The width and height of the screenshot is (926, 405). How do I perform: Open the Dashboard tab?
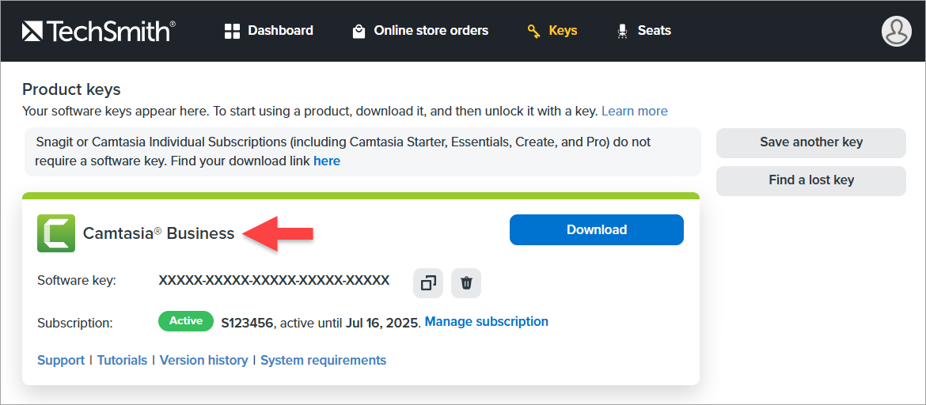269,31
